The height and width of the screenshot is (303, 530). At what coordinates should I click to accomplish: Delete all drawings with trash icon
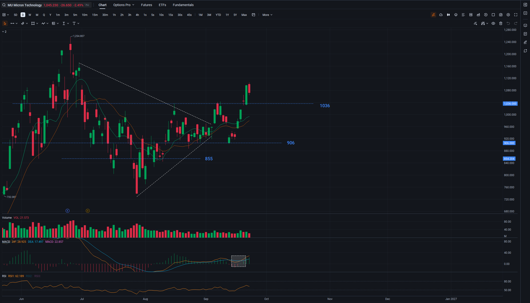[501, 23]
